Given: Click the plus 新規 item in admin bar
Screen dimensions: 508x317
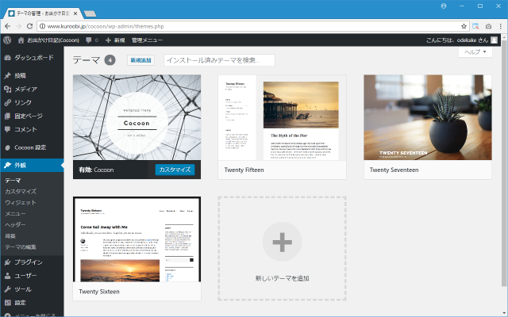Looking at the screenshot, I should [x=115, y=40].
